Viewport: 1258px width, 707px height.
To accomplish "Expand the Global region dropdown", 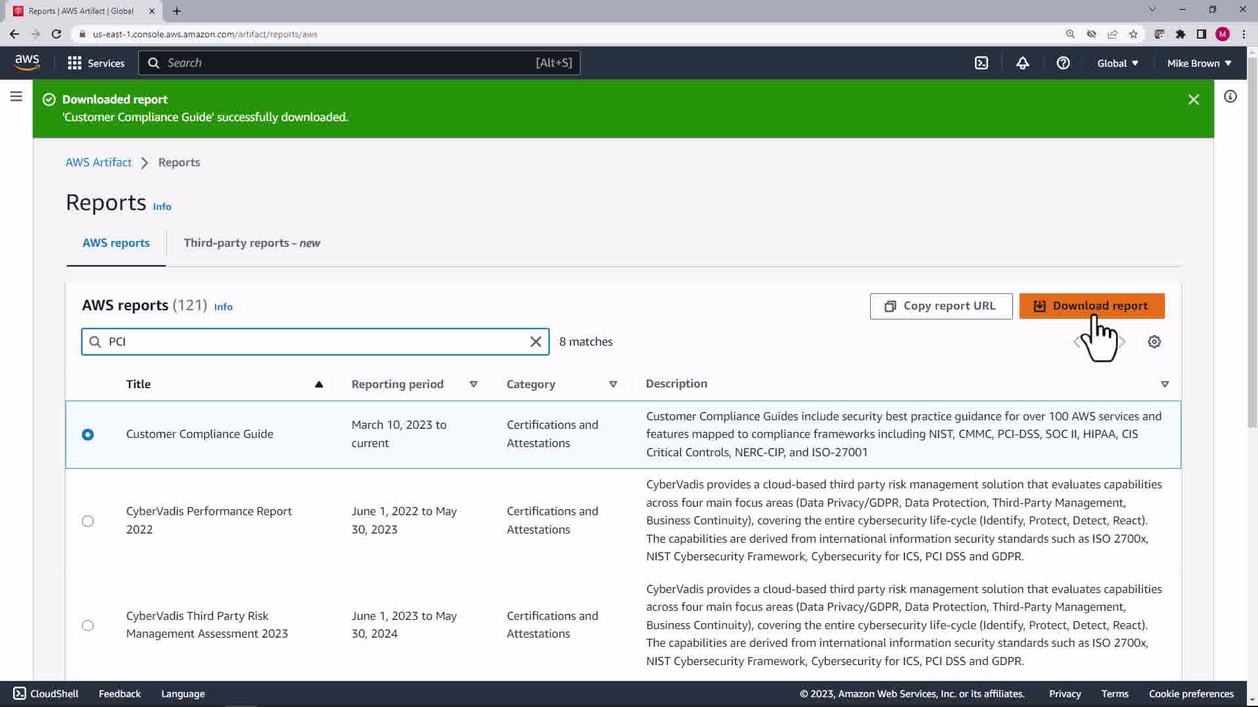I will [1117, 63].
